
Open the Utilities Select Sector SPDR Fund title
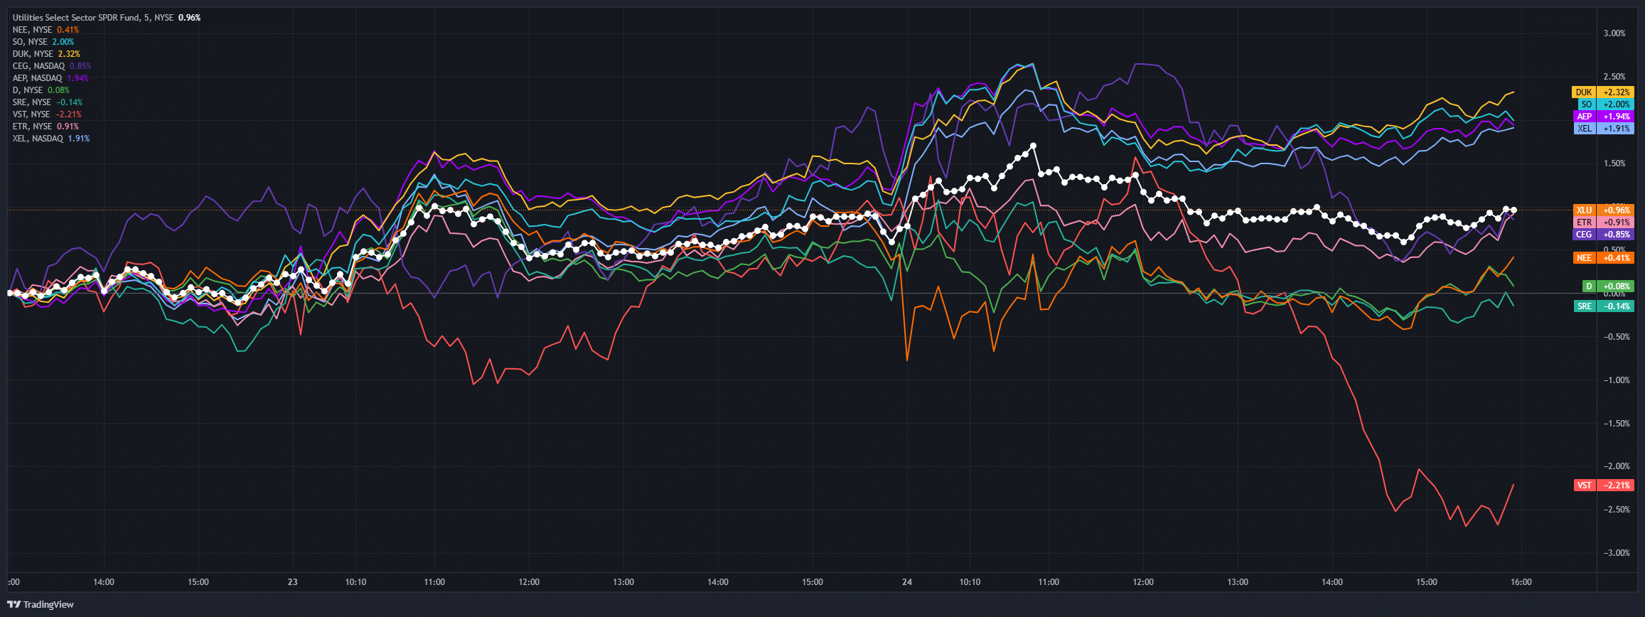76,18
